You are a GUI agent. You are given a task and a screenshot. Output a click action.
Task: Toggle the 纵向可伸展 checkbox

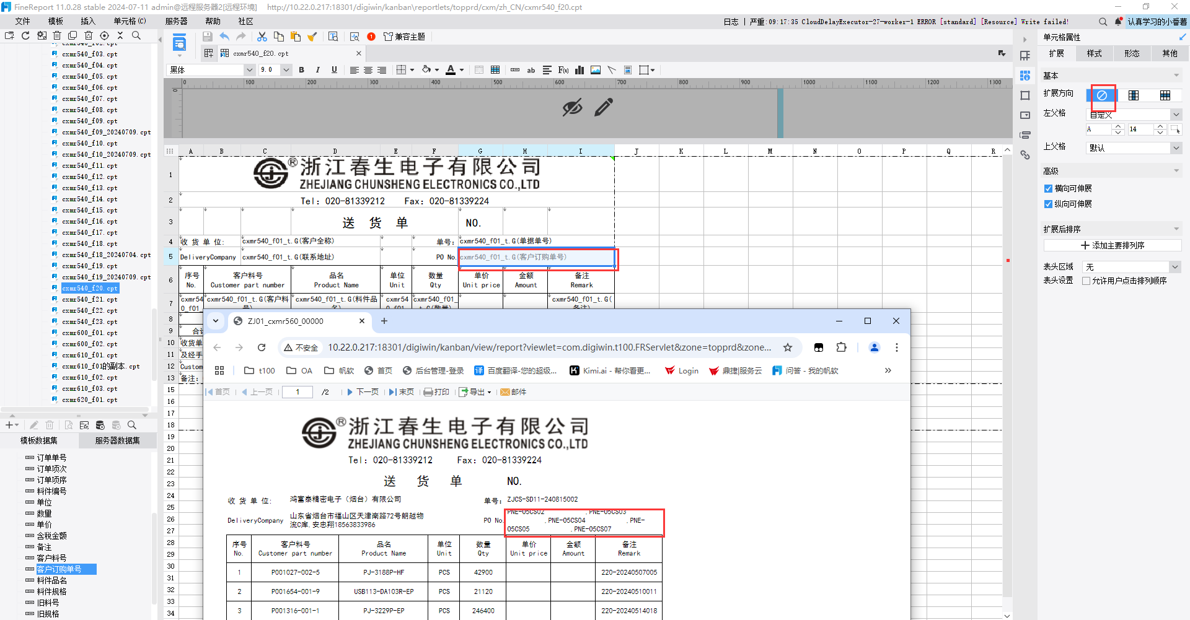point(1048,204)
